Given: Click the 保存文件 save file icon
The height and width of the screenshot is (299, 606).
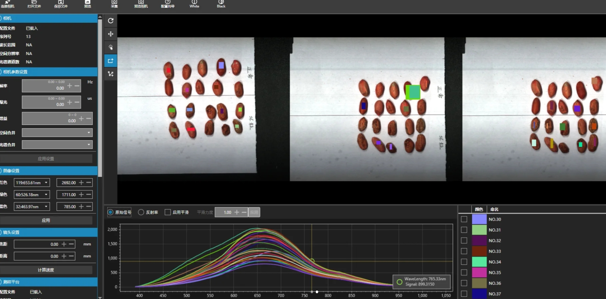Looking at the screenshot, I should (x=61, y=4).
